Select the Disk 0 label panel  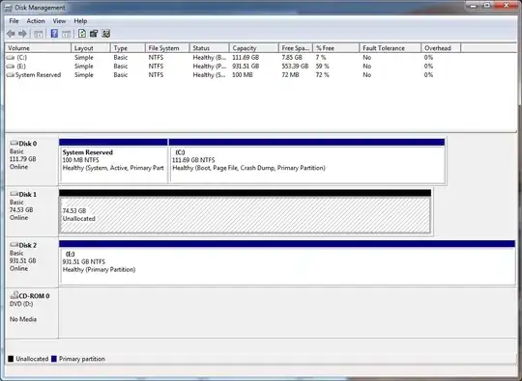coord(32,161)
